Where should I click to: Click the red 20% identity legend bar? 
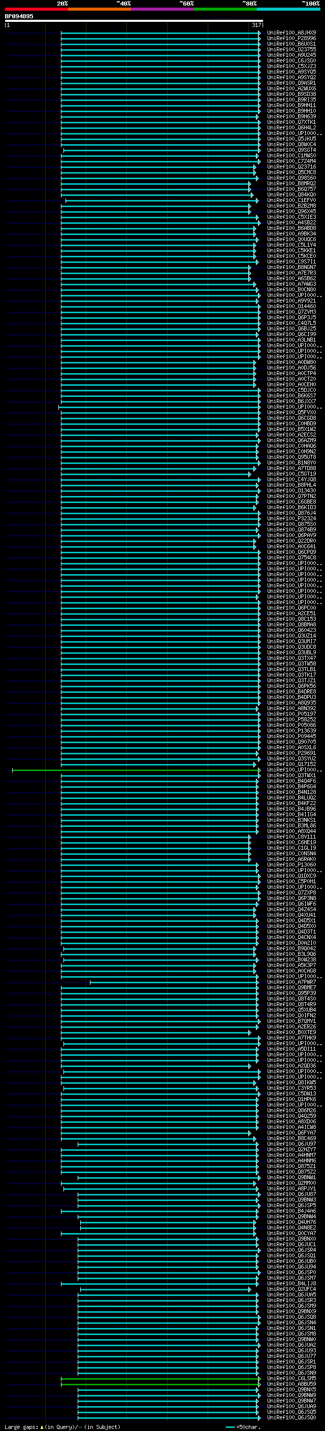click(x=36, y=9)
